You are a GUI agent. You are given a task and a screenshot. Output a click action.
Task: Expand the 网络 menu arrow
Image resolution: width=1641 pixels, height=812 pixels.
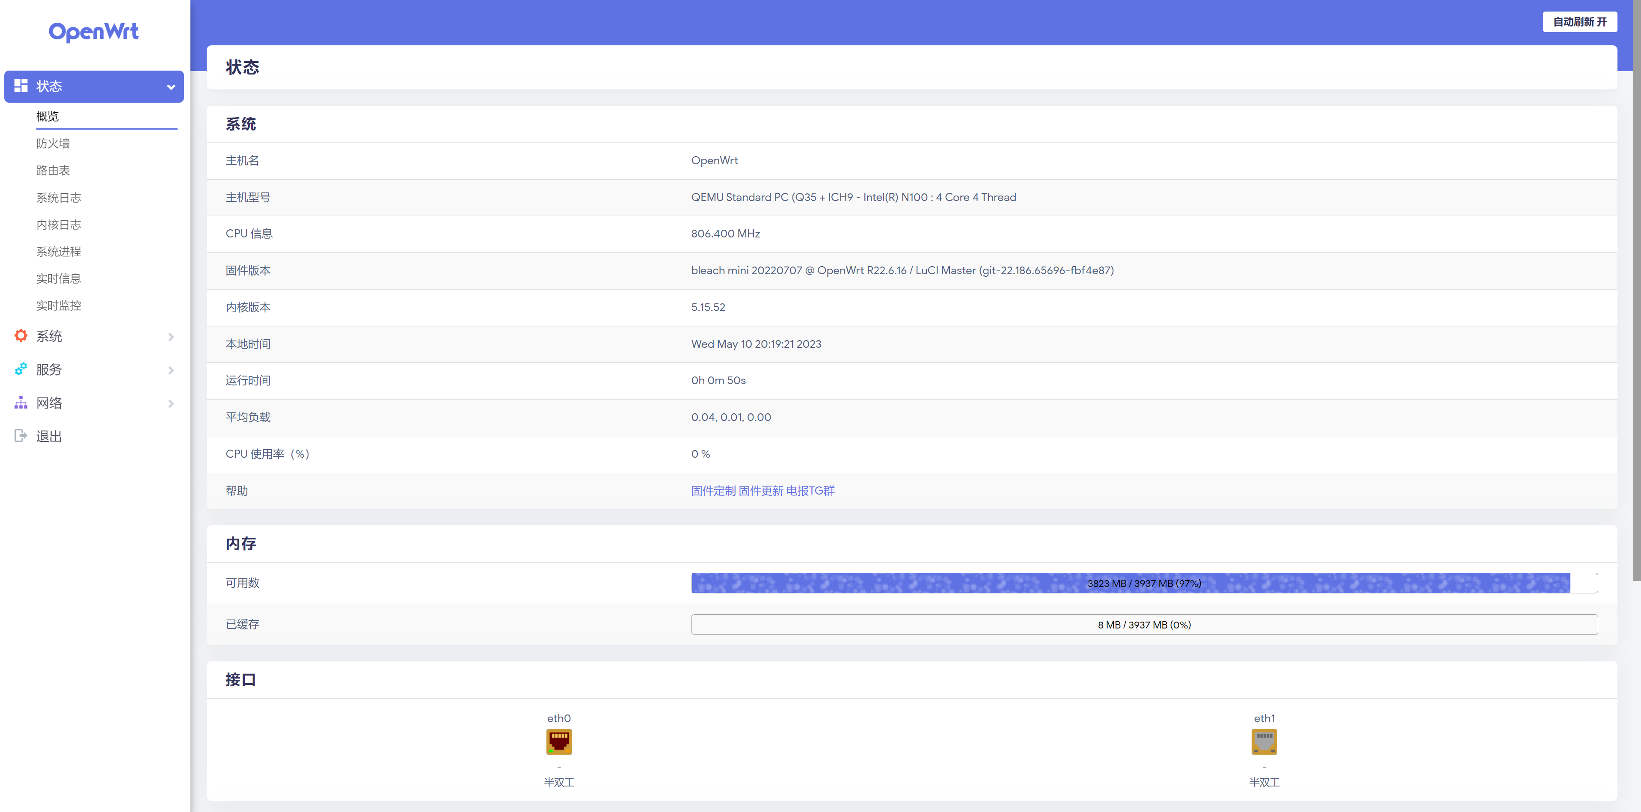tap(171, 403)
